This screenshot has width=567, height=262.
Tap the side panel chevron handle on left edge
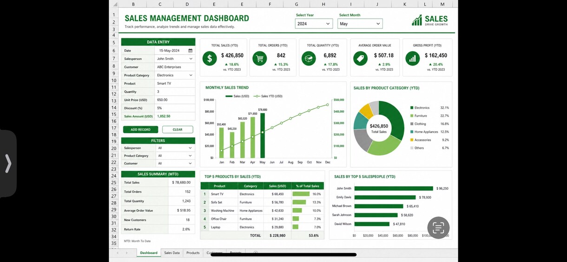[x=8, y=163]
